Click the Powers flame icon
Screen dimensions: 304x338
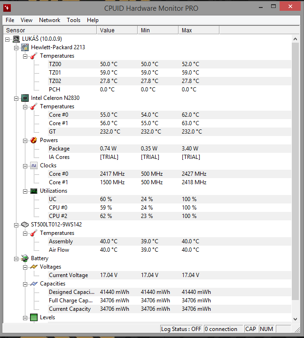(x=33, y=140)
